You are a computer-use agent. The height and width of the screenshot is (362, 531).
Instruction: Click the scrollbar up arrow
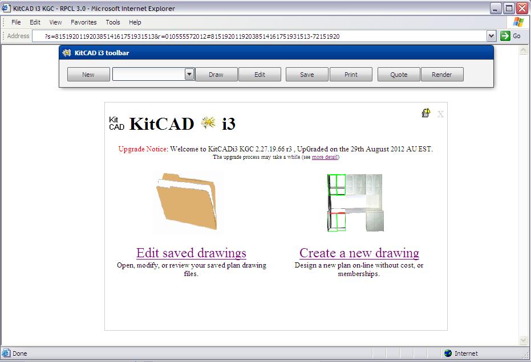[x=523, y=50]
